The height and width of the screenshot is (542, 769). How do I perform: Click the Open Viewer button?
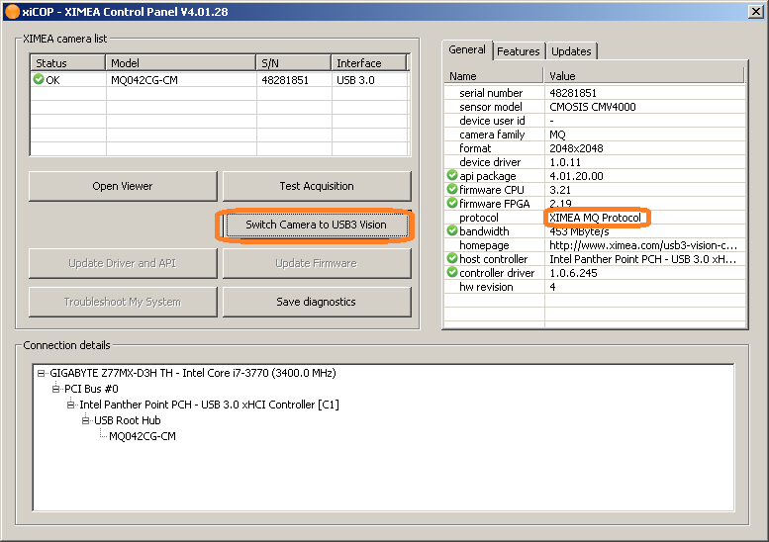click(x=123, y=186)
